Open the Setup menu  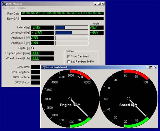[12, 8]
